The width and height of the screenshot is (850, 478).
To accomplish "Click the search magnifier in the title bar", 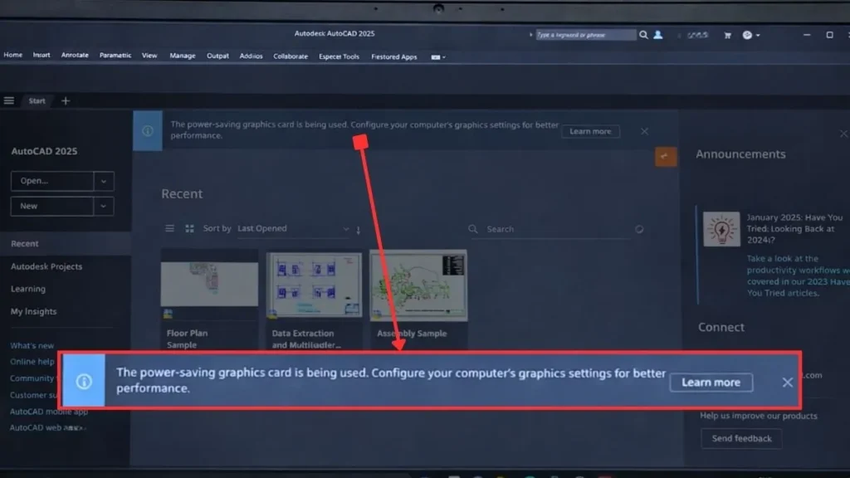I will coord(643,34).
